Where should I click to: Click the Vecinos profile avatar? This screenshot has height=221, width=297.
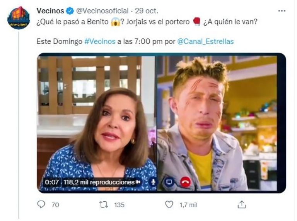pos(18,18)
